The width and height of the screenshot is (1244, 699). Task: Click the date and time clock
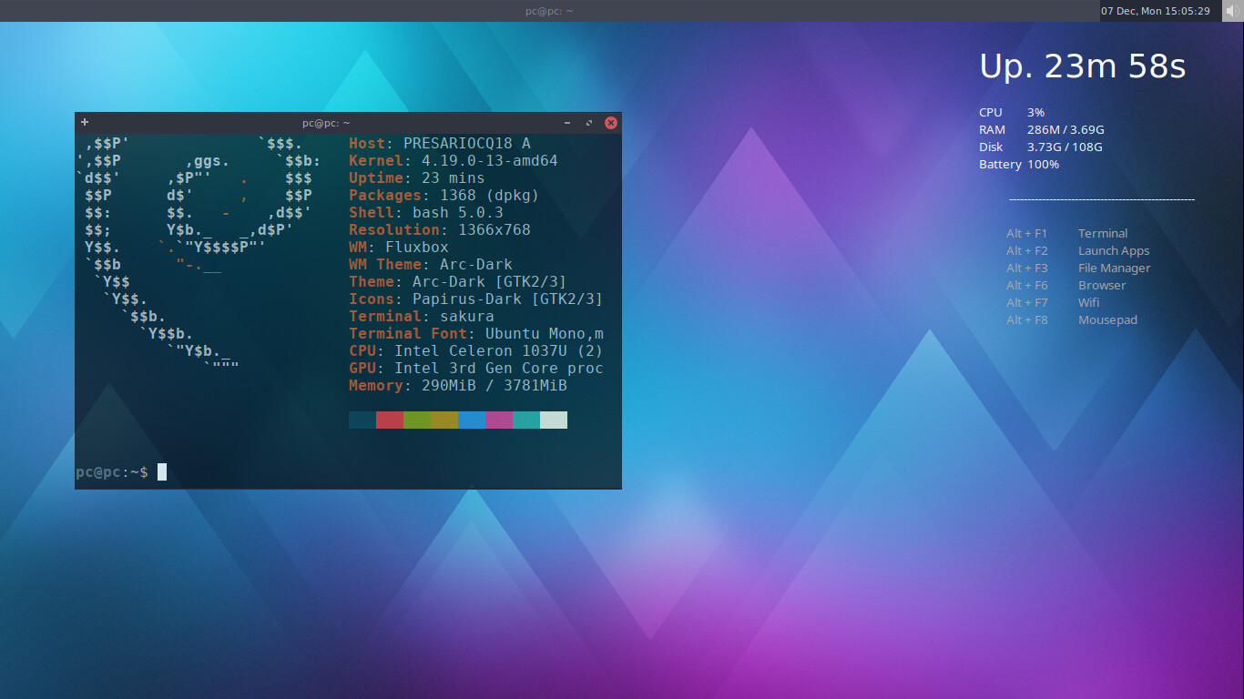point(1155,11)
